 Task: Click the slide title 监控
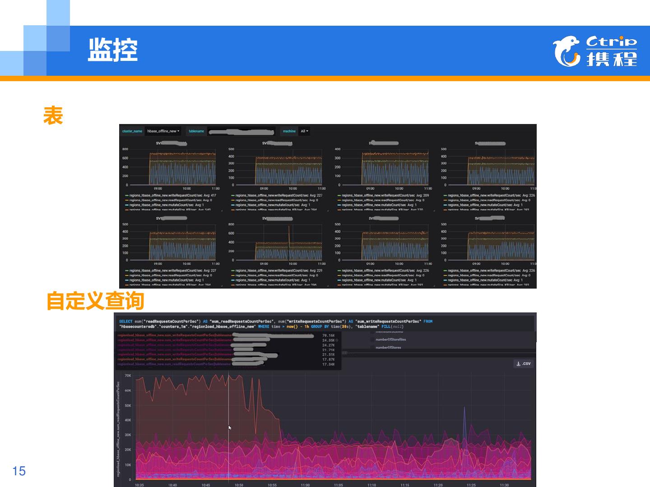[x=113, y=50]
